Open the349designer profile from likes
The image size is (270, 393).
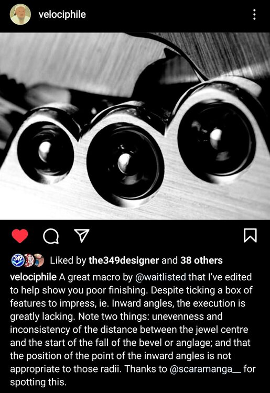pyautogui.click(x=124, y=260)
